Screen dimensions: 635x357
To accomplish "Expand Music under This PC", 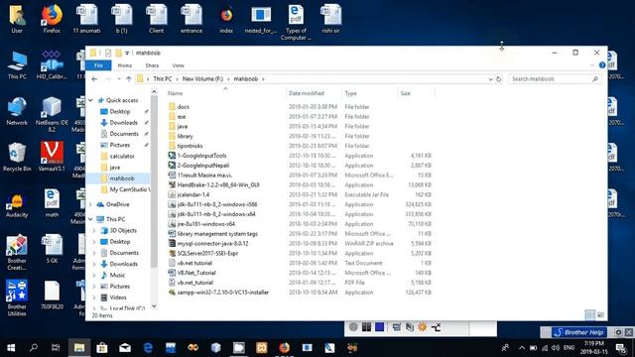I will pyautogui.click(x=94, y=276).
